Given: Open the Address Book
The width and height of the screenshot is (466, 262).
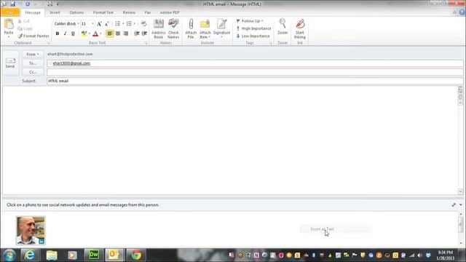Looking at the screenshot, I should (x=159, y=28).
